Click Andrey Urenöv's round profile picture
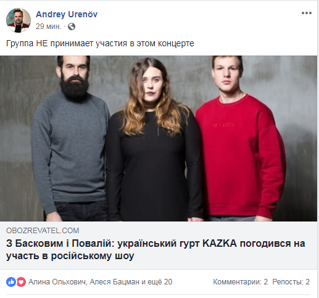 (19, 20)
